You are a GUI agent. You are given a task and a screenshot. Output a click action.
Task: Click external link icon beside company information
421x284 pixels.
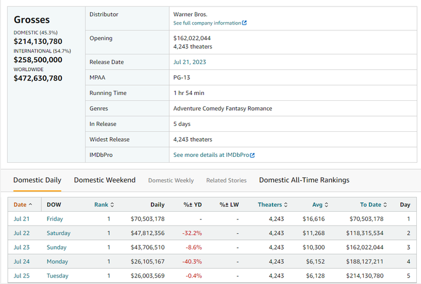pos(244,23)
